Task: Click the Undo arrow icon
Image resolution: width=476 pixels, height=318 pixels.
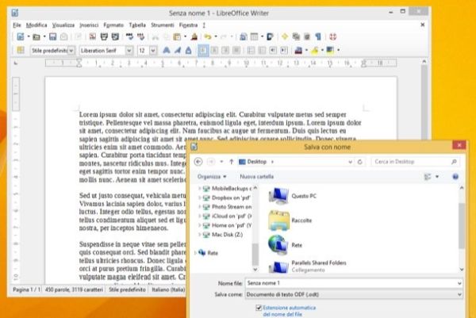Action: pyautogui.click(x=208, y=36)
